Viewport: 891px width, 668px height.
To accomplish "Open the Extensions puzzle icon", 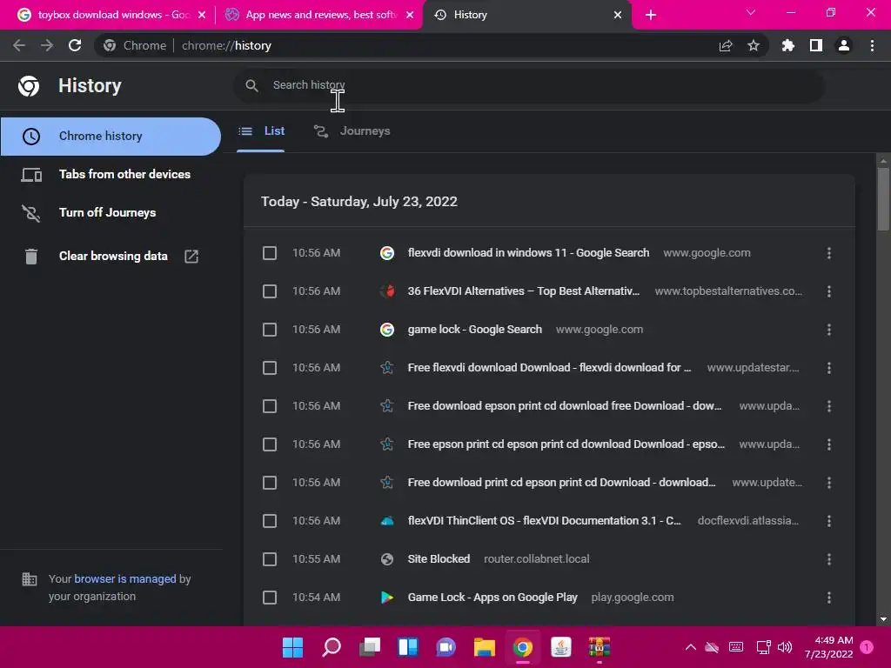I will coord(787,45).
